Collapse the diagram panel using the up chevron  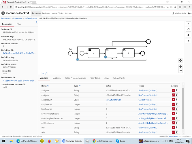43,73
